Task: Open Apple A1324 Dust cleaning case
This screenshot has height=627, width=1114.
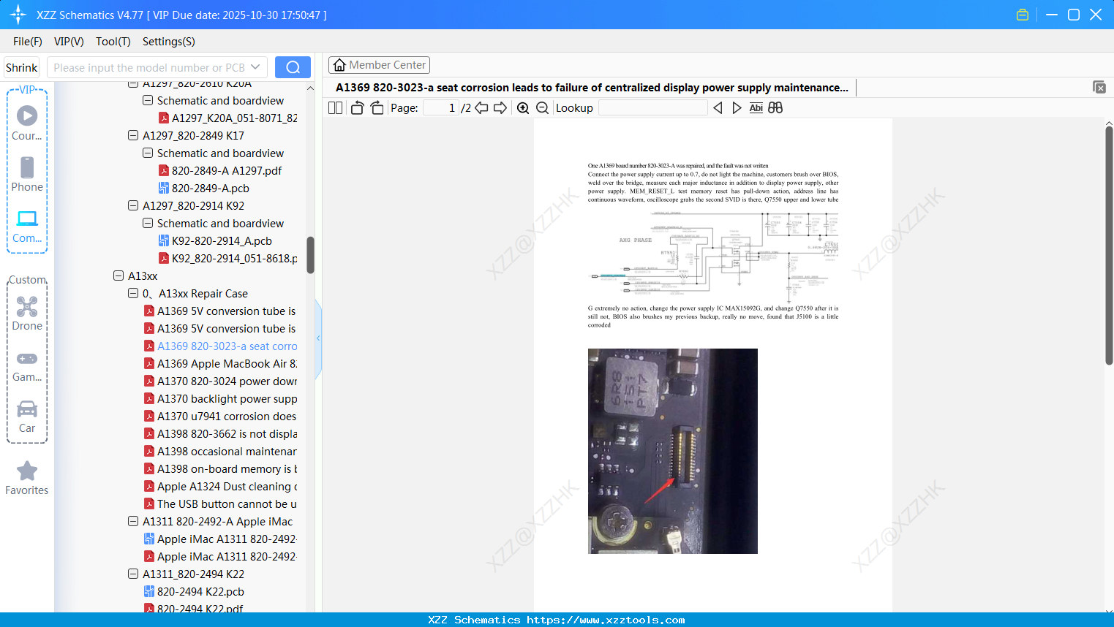Action: [221, 486]
